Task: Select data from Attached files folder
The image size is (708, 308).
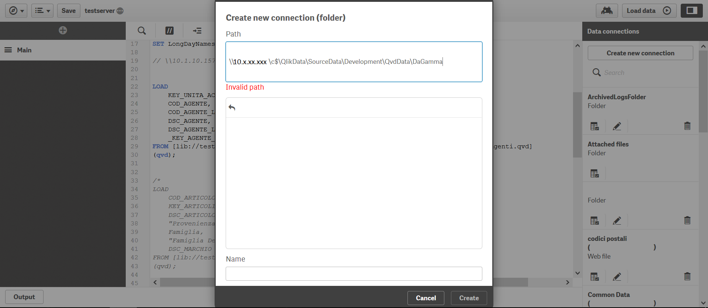Action: pyautogui.click(x=594, y=173)
